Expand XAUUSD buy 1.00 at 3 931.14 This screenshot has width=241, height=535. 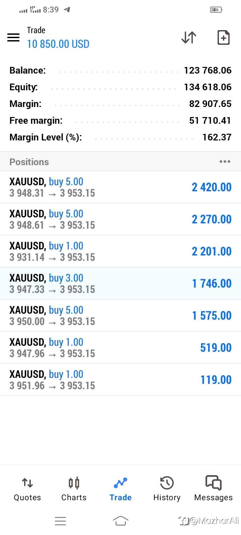120,251
